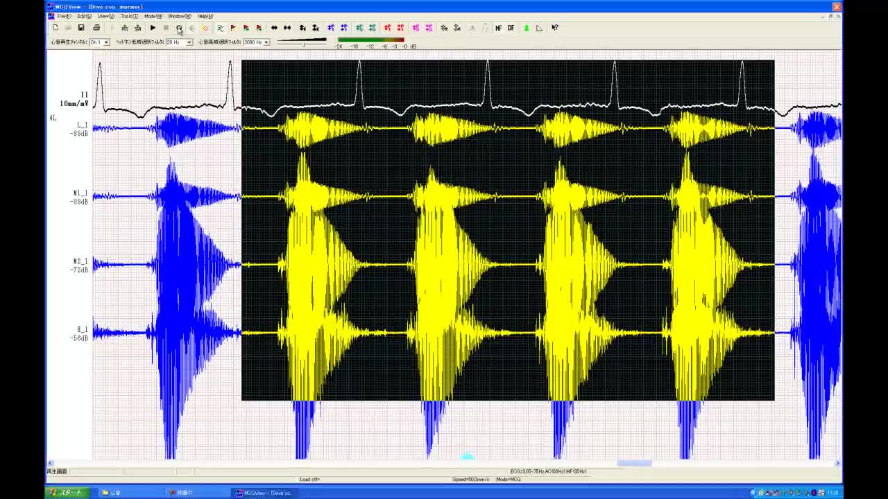Screen dimensions: 888x499
Task: Adjust the volume slider thumb
Action: click(303, 44)
